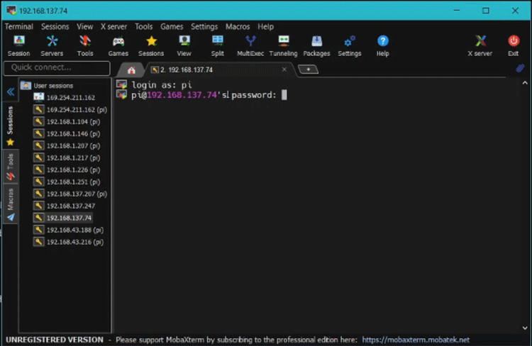Close the 192.168.137.74 terminal tab

coord(285,69)
